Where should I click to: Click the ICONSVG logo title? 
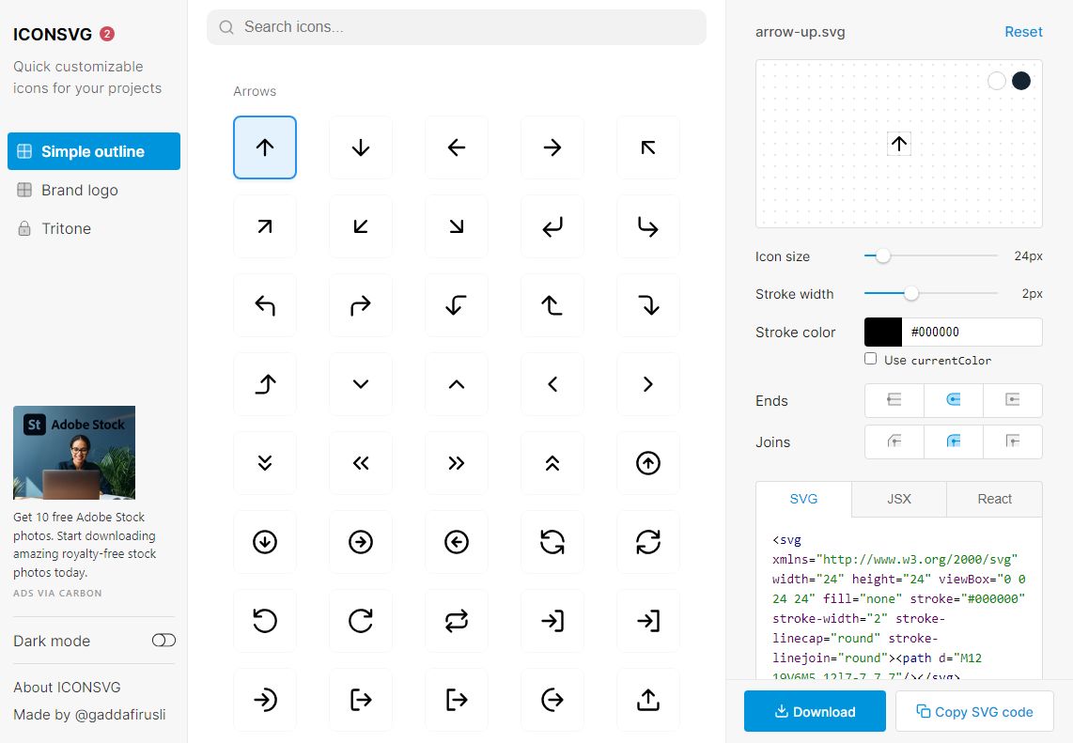[53, 34]
